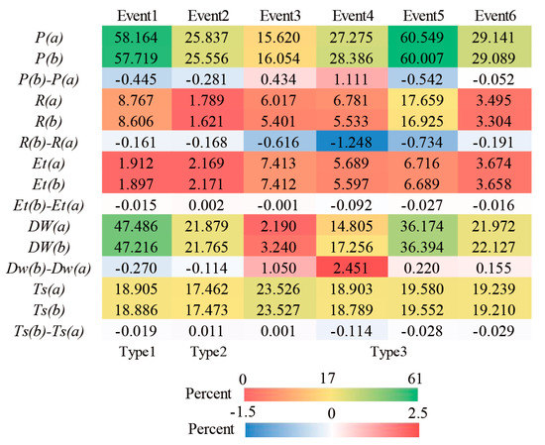Select the Dw(b)-Dw(a) row label
The height and width of the screenshot is (445, 545).
pos(49,268)
